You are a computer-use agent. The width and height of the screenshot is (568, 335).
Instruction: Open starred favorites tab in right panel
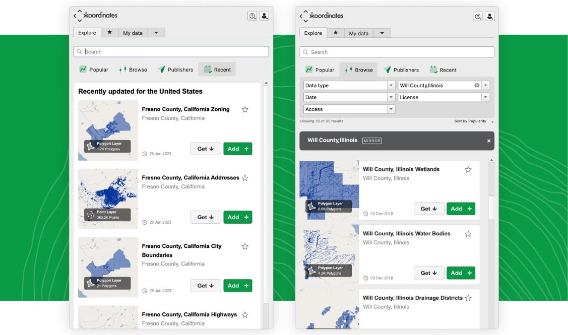click(x=336, y=33)
